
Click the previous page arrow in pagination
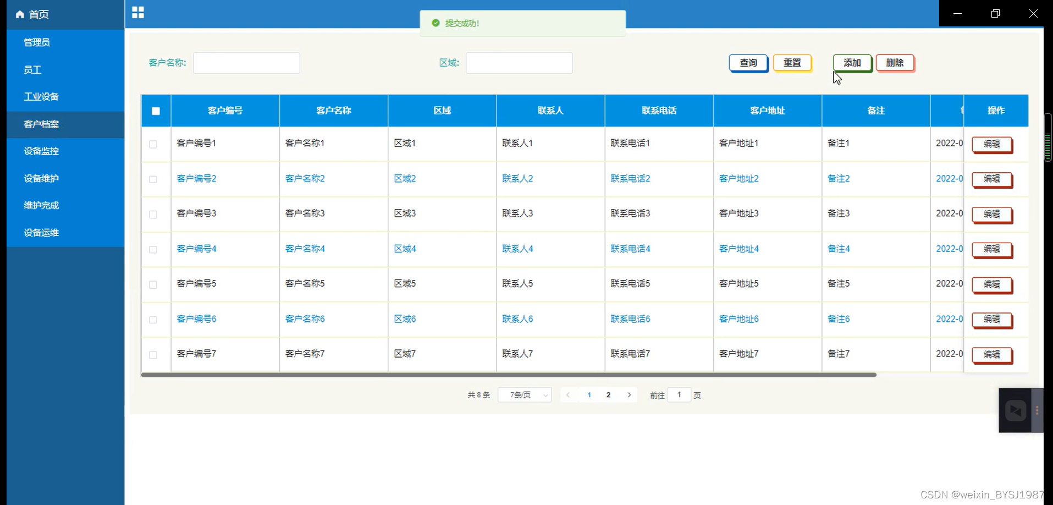(567, 394)
